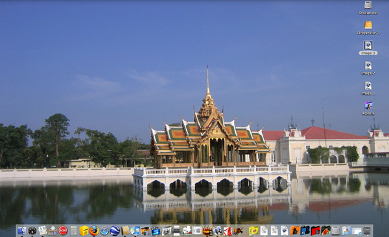Open iTunes music note icon

(x=136, y=231)
